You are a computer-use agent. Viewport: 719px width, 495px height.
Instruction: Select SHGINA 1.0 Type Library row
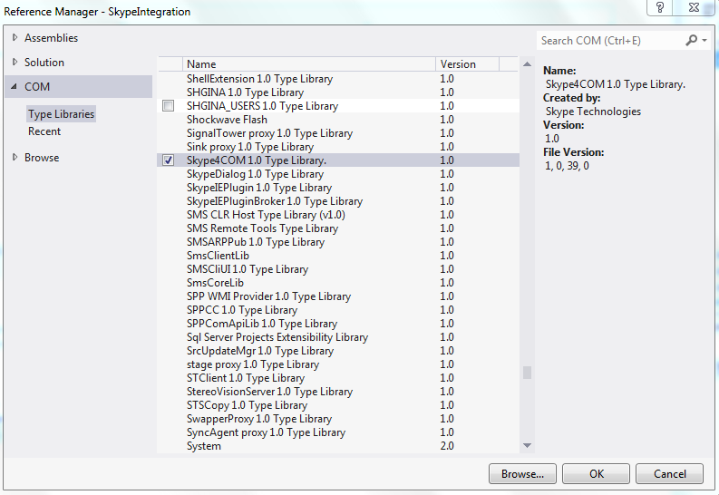(x=338, y=92)
